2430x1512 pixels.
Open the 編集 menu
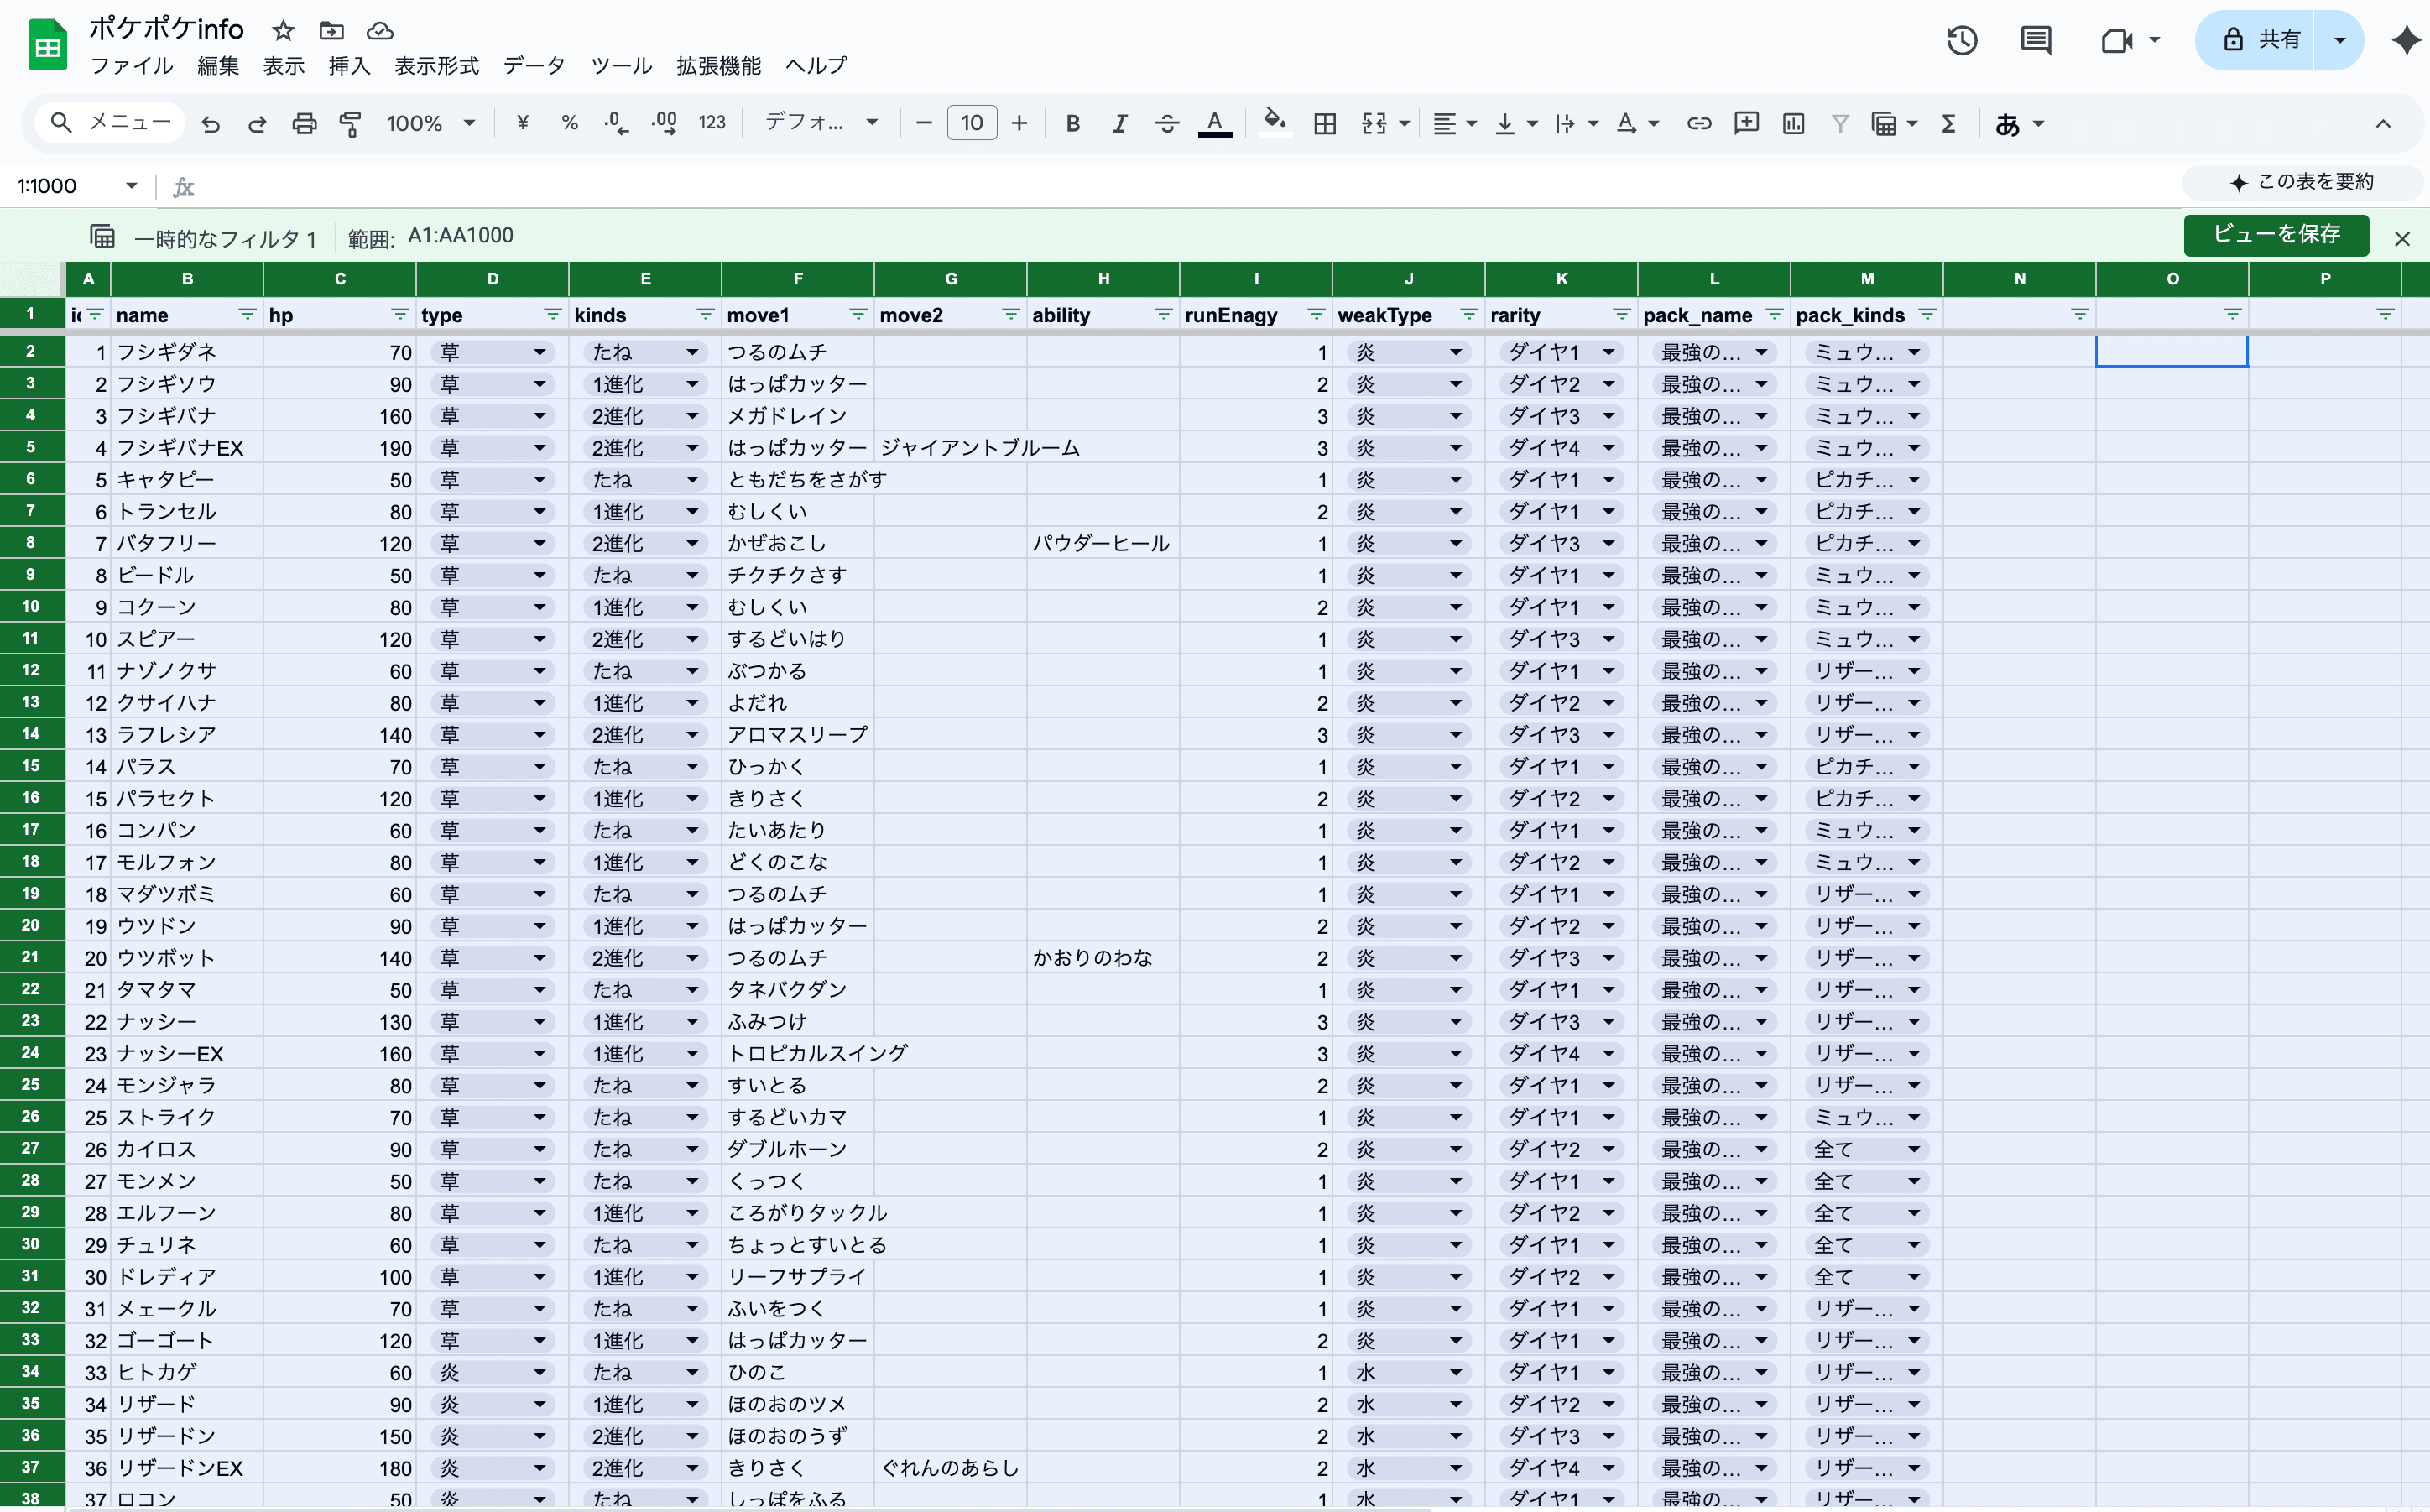pyautogui.click(x=218, y=66)
